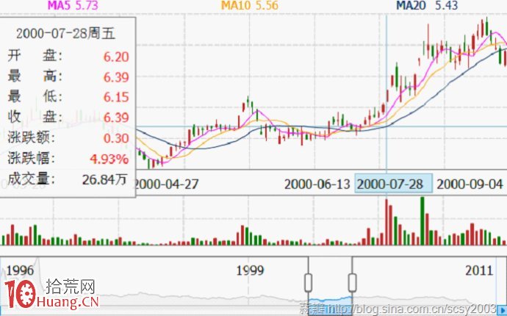Click the tooltip date 2000-07-28周五
Image resolution: width=507 pixels, height=316 pixels.
pos(65,34)
